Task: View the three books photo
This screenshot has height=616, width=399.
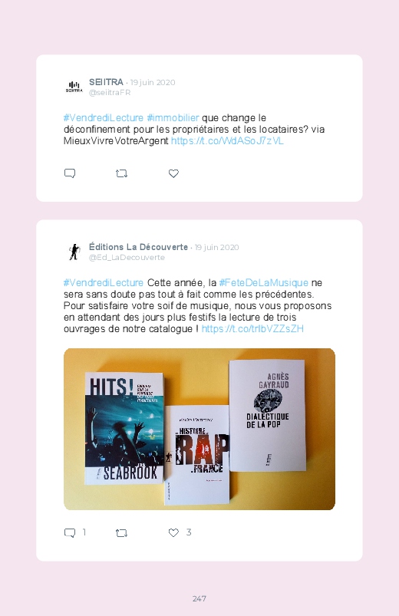Action: coord(199,429)
